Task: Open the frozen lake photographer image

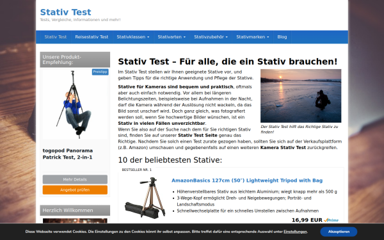Action: (x=301, y=96)
